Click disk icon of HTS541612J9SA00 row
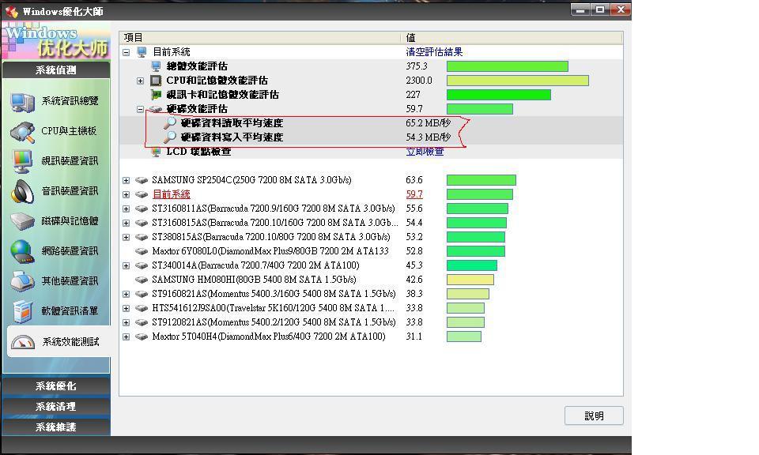 click(x=142, y=308)
